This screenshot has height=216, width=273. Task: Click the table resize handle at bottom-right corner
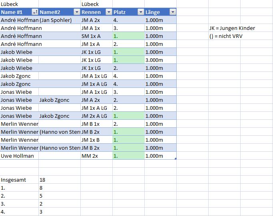tap(175, 159)
